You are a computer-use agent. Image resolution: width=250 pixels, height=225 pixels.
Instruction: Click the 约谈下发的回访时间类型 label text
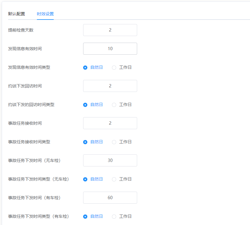31,105
